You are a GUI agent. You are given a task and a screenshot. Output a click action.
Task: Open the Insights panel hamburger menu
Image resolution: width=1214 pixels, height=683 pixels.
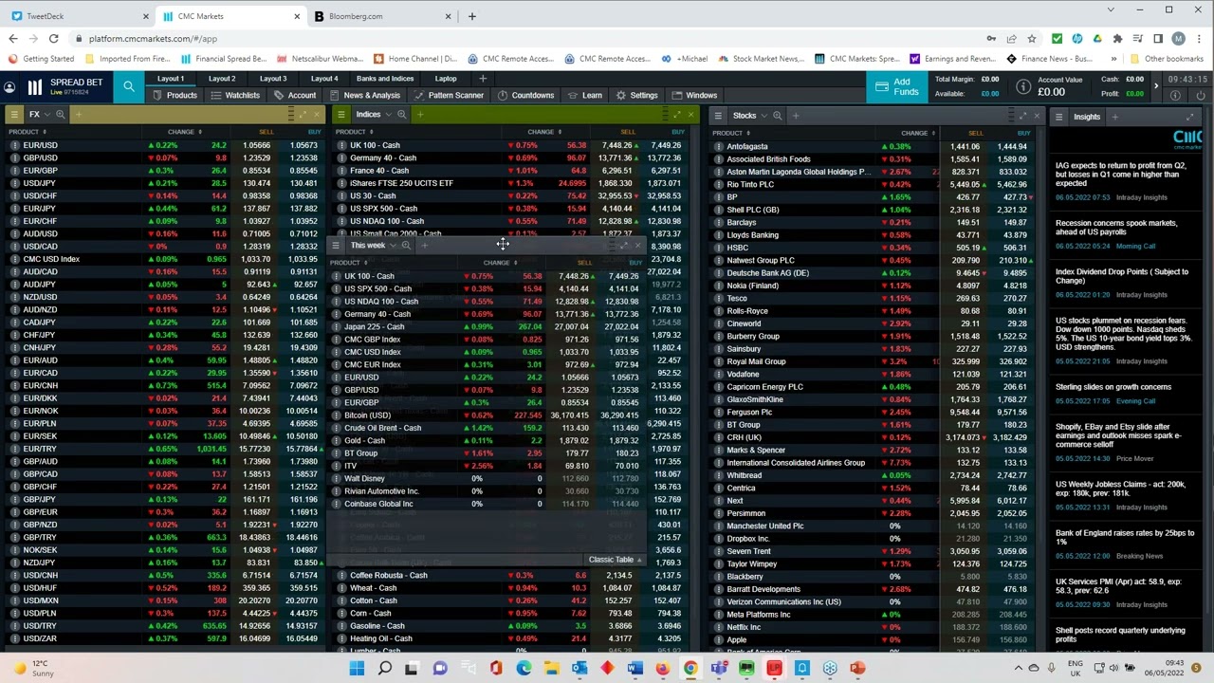[1060, 117]
